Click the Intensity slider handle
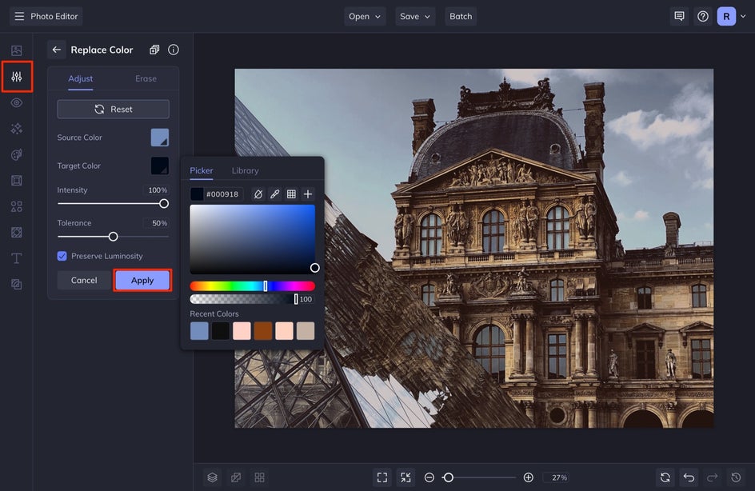755x491 pixels. click(x=164, y=204)
